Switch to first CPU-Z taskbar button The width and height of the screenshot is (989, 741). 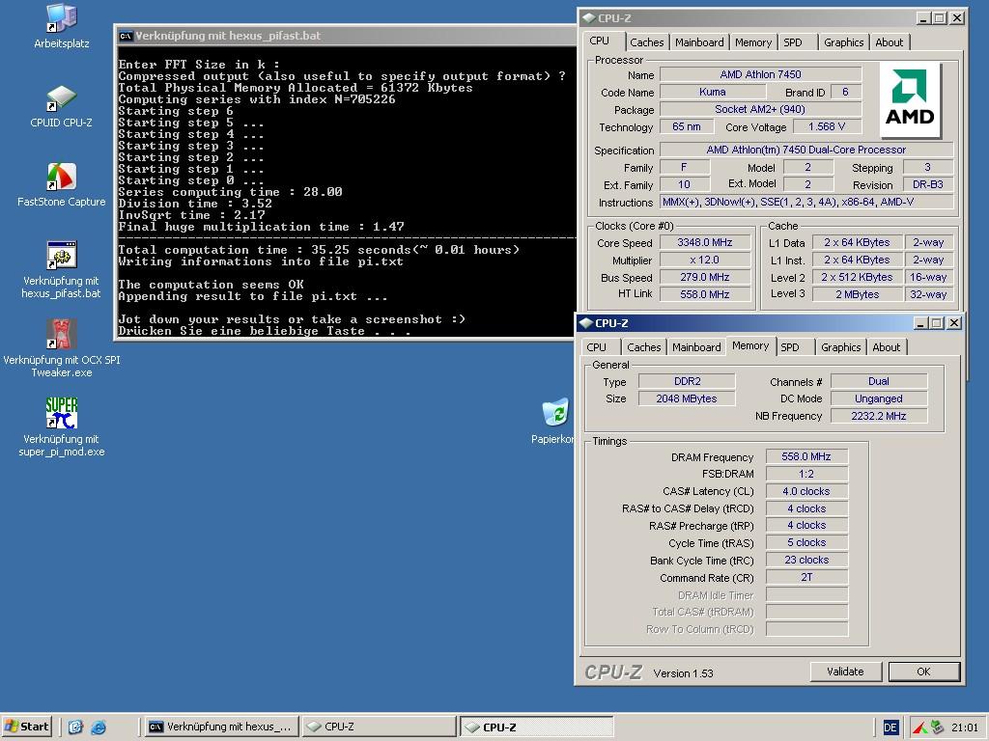click(x=379, y=727)
